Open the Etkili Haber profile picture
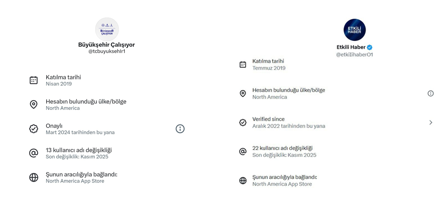Viewport: 446px width, 205px height. [355, 30]
